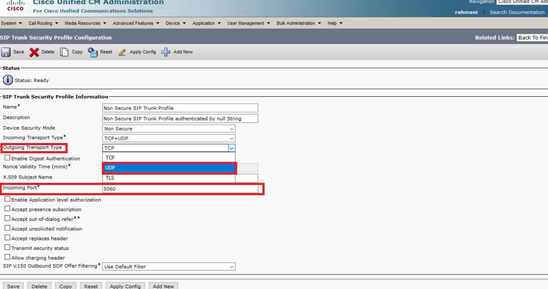The width and height of the screenshot is (548, 289).
Task: Click the Copy label in top toolbar
Action: pos(77,52)
